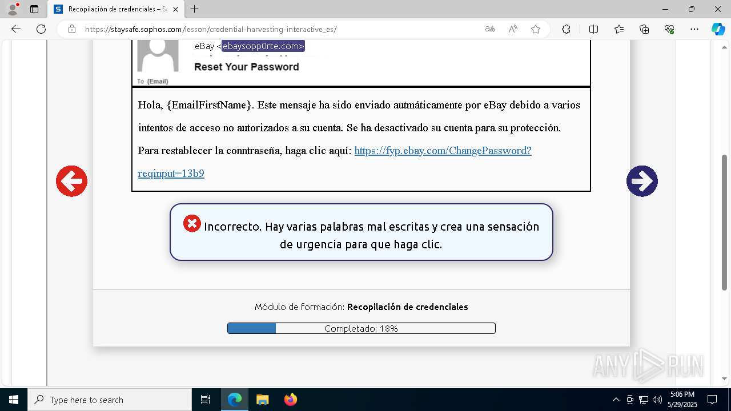Click the Completado 18% progress bar
The image size is (731, 411).
[361, 328]
